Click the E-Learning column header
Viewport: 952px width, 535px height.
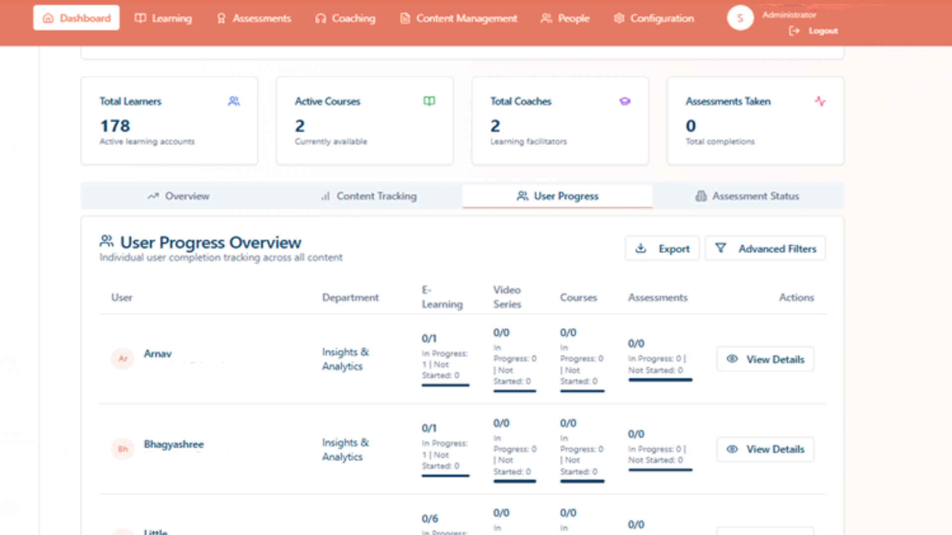(x=442, y=297)
